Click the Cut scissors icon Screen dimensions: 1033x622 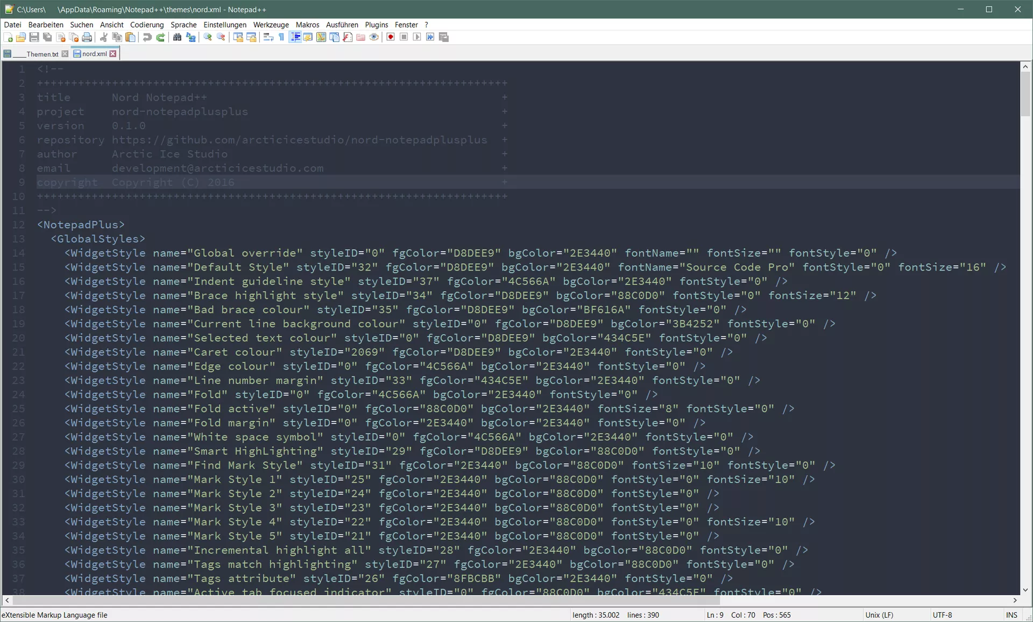point(104,37)
